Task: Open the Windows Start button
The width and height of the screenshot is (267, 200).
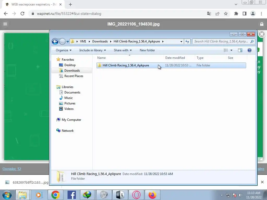Action: tap(7, 195)
